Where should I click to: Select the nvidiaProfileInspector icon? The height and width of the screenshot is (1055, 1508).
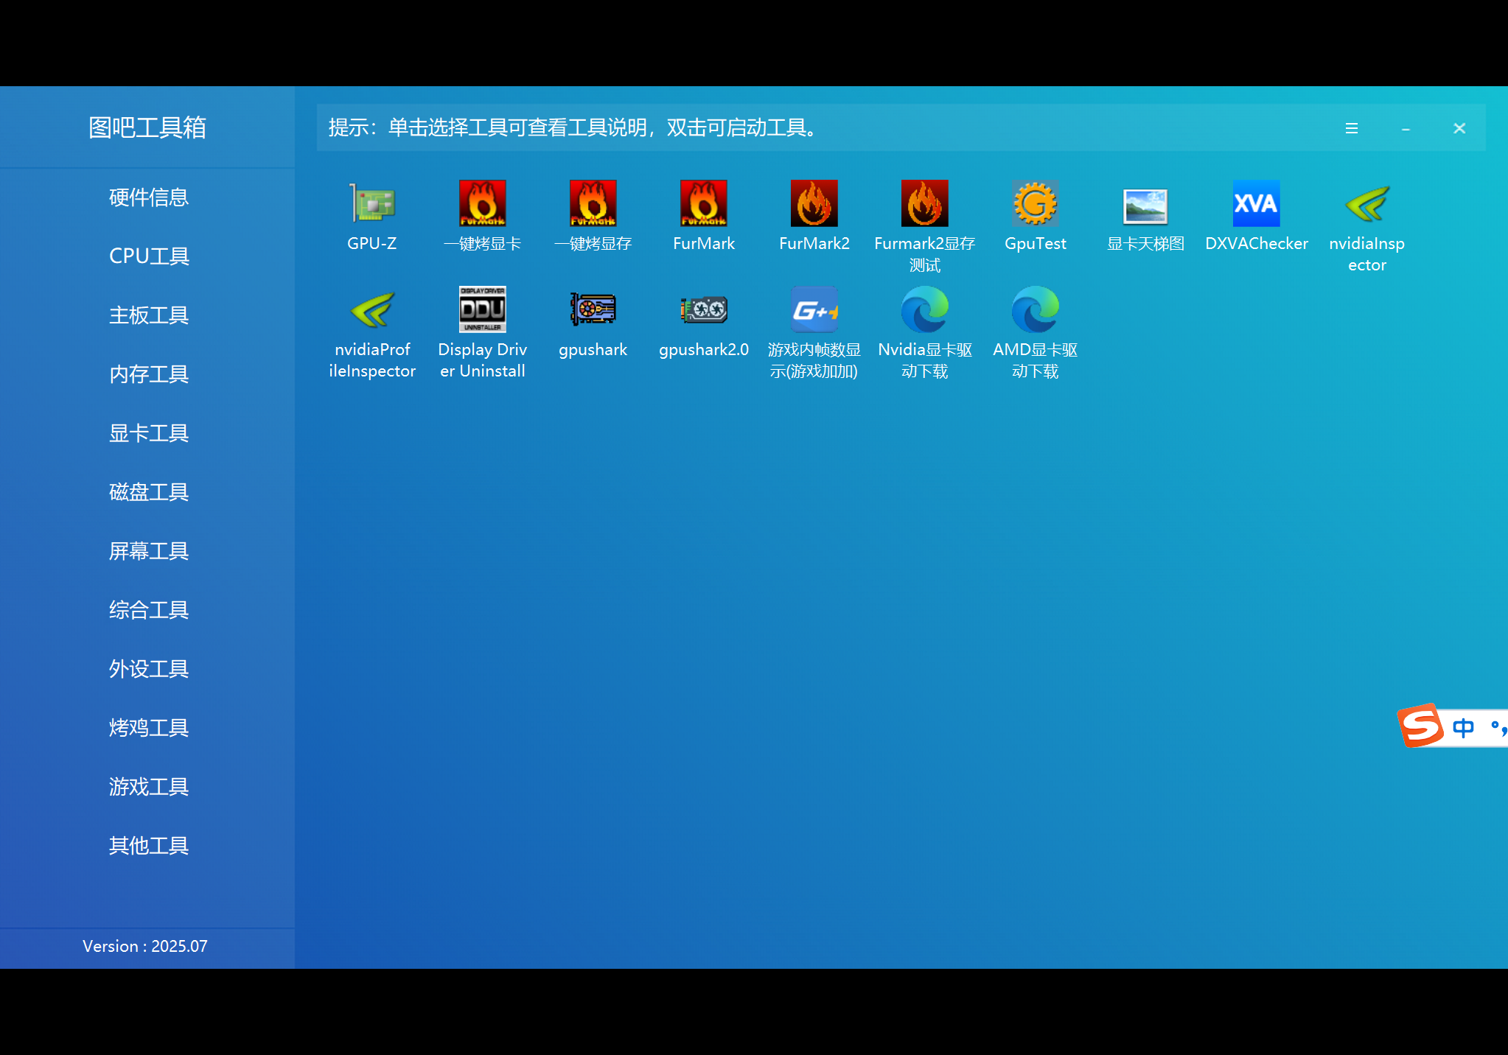[x=372, y=309]
